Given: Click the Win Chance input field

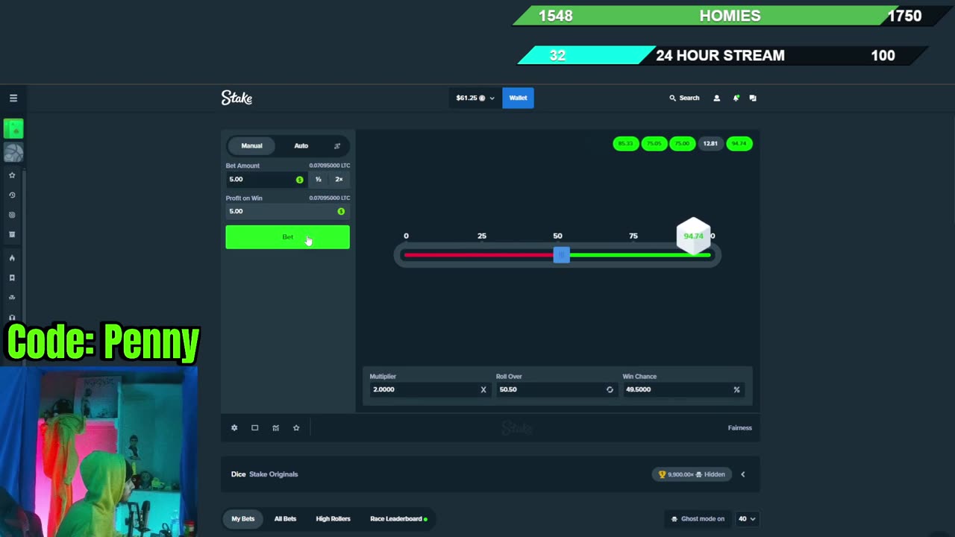Looking at the screenshot, I should [x=683, y=389].
